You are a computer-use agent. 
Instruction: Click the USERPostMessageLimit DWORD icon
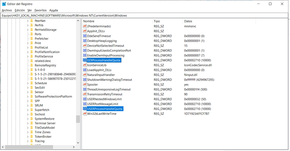coord(85,104)
